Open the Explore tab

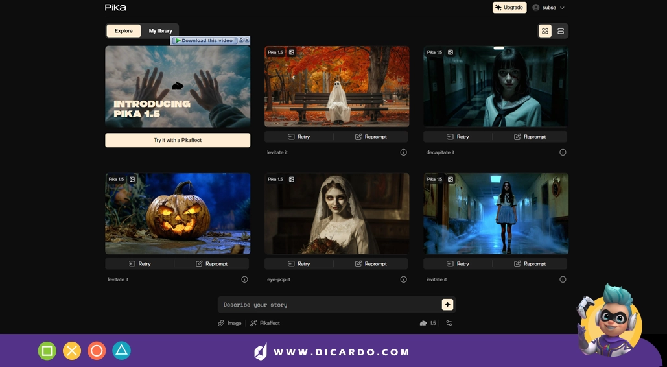point(123,30)
